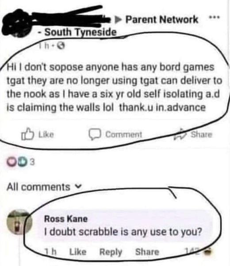Click the thumbs-up Like icon on post
Image resolution: width=230 pixels, height=266 pixels.
(27, 134)
